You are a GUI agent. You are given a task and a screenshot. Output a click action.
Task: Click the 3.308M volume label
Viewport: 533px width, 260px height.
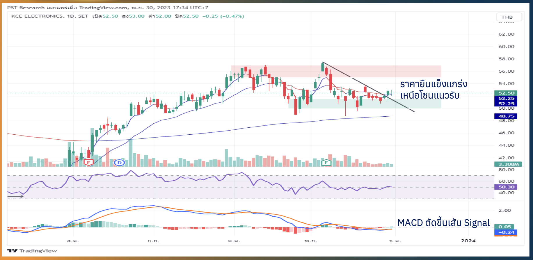(508, 164)
